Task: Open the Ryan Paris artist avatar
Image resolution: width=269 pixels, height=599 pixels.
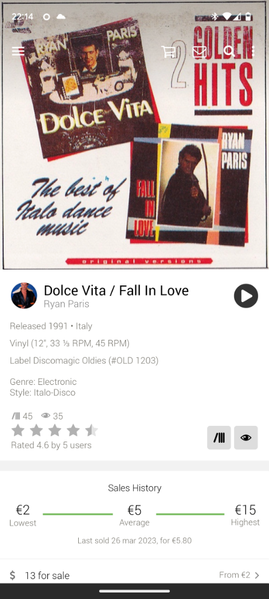Action: [x=24, y=295]
